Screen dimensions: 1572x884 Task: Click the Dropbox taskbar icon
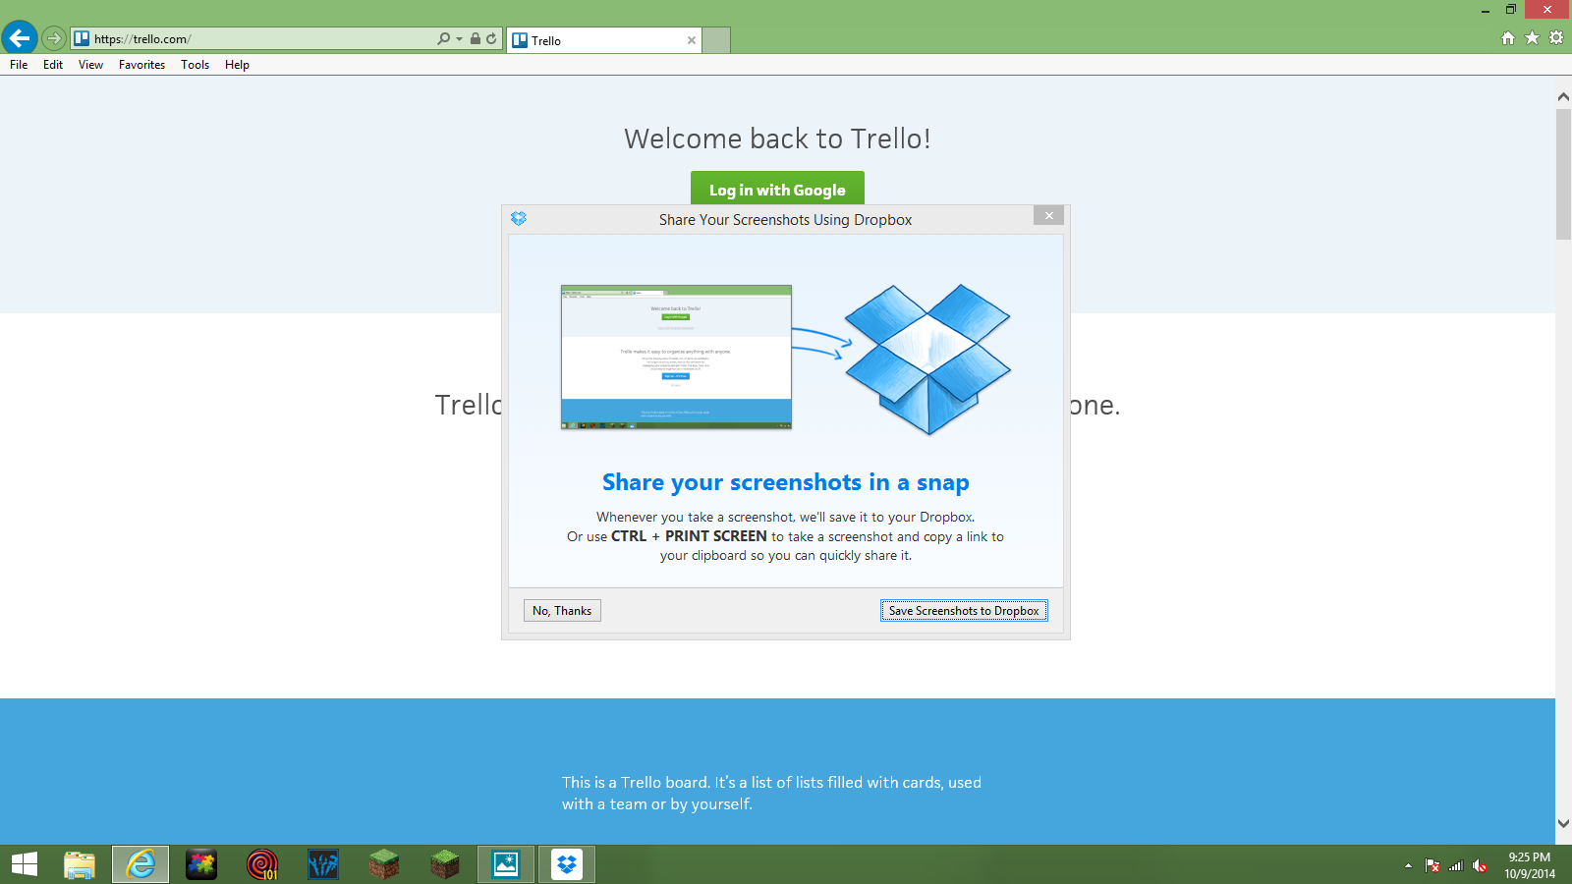(567, 864)
